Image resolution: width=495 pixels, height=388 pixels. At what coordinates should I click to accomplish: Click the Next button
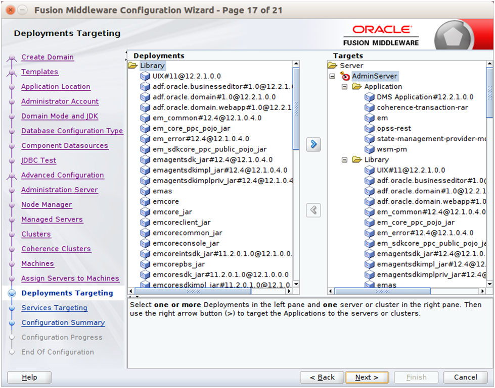367,377
